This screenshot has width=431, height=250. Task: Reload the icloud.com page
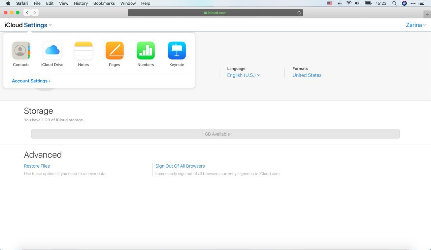[x=299, y=13]
